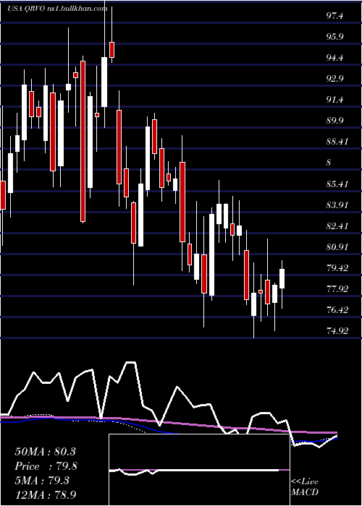Image resolution: width=362 pixels, height=506 pixels.
Task: Click the 85.41 price axis label
Action: [337, 185]
